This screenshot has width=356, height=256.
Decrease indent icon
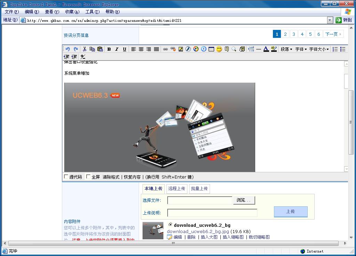click(x=66, y=57)
